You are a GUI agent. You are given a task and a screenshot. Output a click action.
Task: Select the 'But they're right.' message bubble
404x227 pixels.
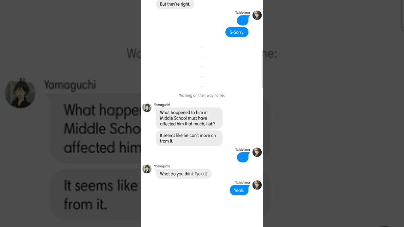pos(175,4)
